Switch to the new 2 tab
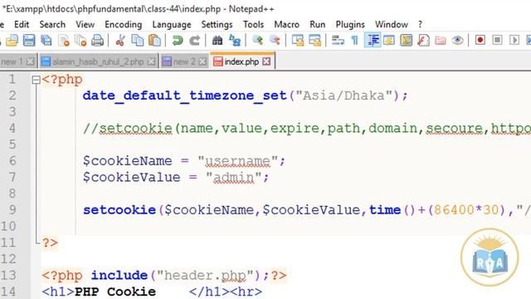 click(x=184, y=61)
